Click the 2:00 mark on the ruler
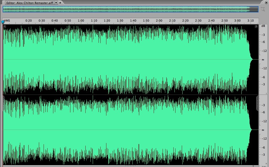This screenshot has height=167, width=269. 159,21
